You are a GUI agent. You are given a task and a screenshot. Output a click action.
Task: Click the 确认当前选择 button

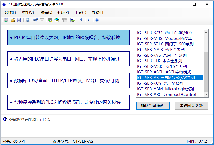click(x=153, y=105)
